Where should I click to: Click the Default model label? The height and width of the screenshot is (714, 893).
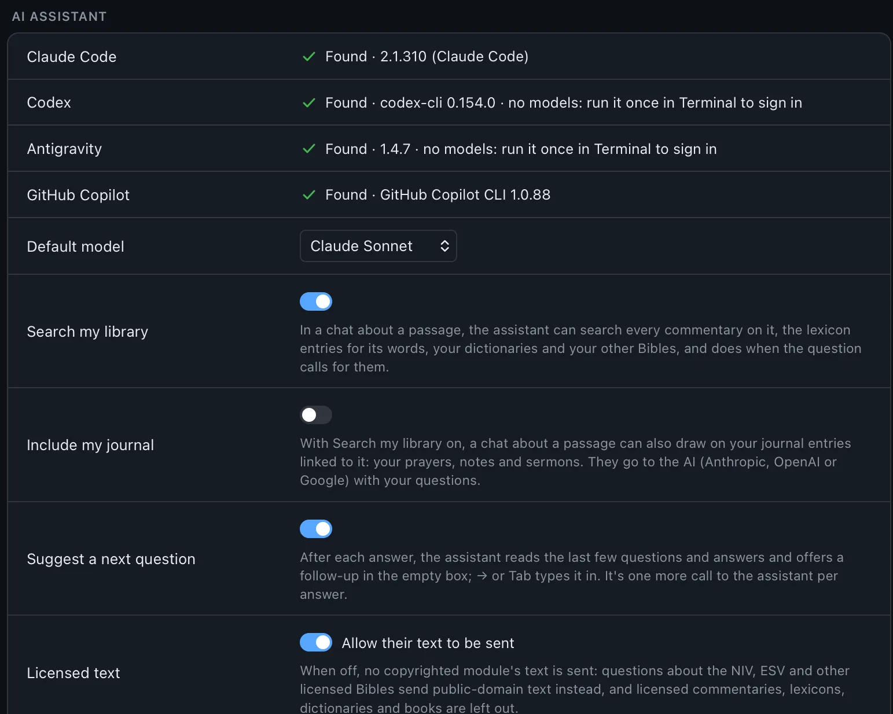pos(76,246)
